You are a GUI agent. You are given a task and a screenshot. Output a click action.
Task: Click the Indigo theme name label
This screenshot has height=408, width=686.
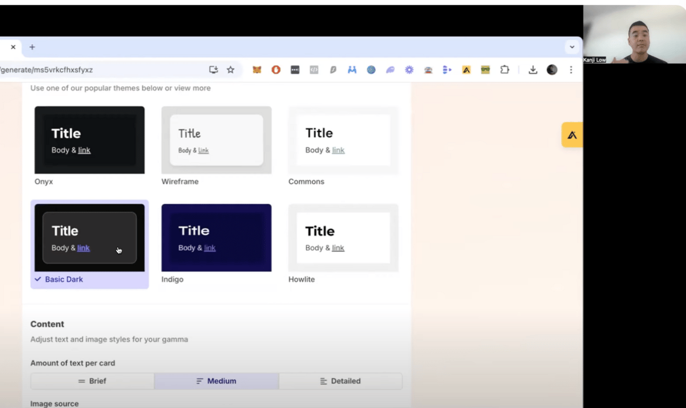173,279
